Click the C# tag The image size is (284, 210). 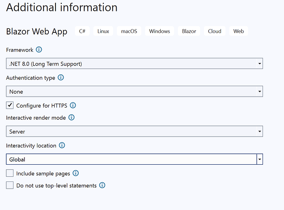[82, 31]
